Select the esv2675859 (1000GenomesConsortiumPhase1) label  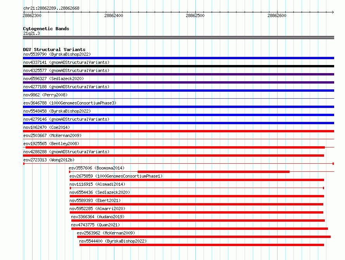coord(116,176)
